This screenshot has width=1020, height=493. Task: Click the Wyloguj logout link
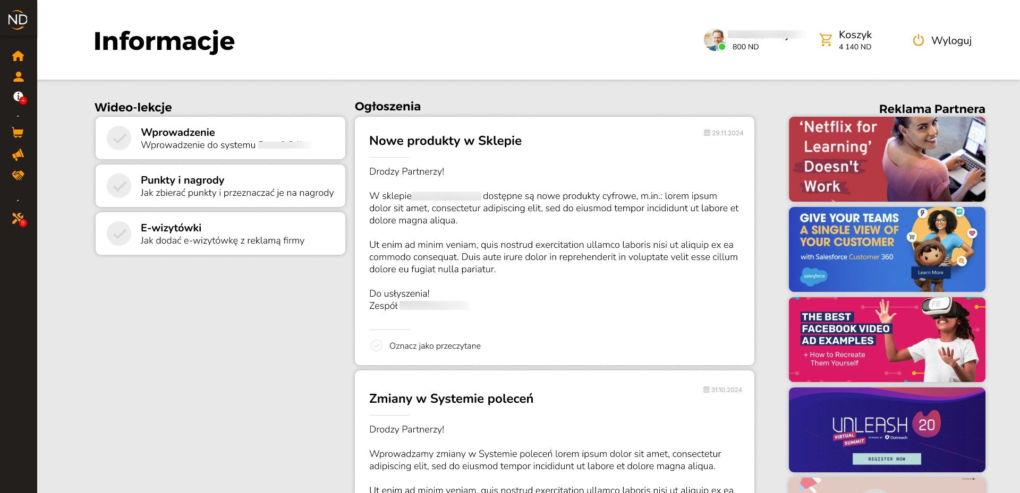pos(951,40)
